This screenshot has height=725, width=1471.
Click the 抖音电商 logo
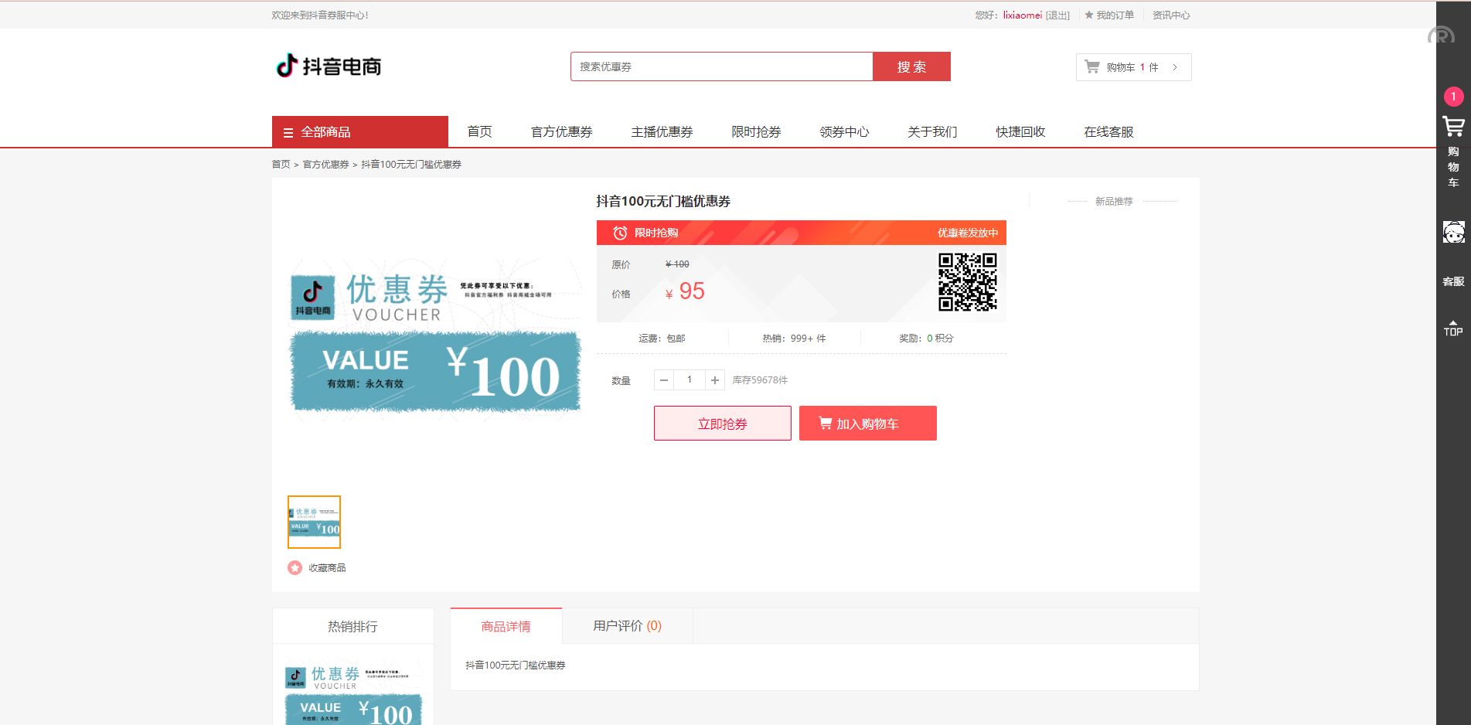pos(329,66)
